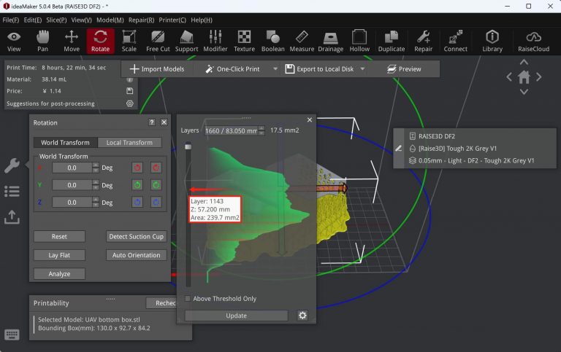Image resolution: width=561 pixels, height=352 pixels.
Task: Click the edit pencil next to printer profile
Action: point(399,148)
